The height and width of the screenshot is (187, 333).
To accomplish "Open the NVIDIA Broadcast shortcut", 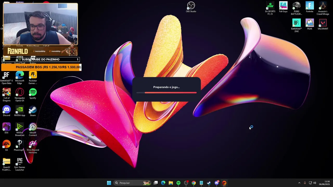I will point(20,130).
